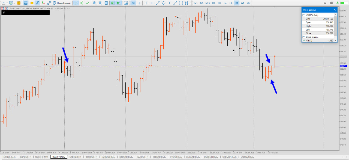Open the USDCHF,M15 chart tab
Image resolution: width=349 pixels, height=160 pixels.
pyautogui.click(x=42, y=157)
